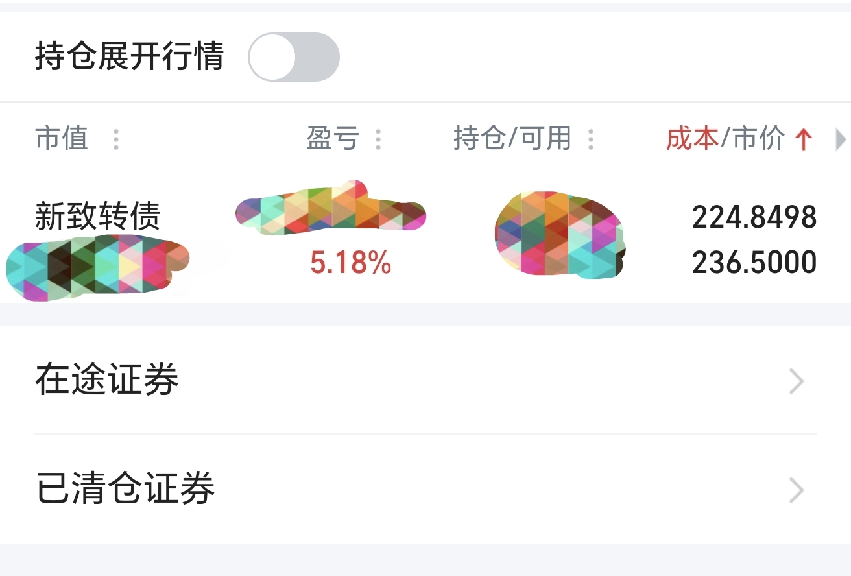The height and width of the screenshot is (576, 851).
Task: Select the red 成本 sort header
Action: (692, 139)
